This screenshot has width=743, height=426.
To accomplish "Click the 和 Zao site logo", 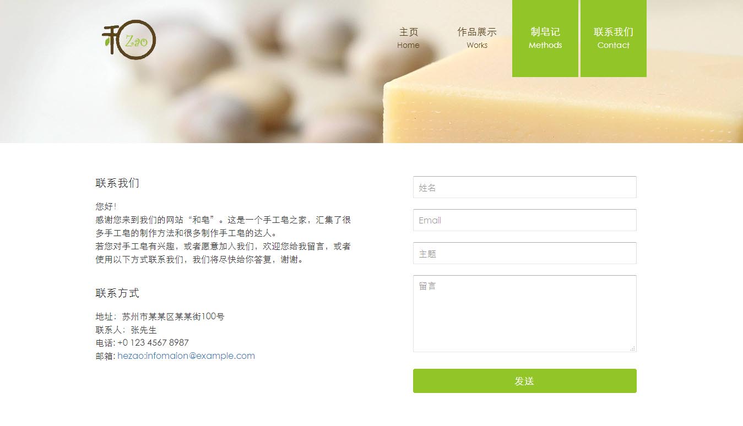I will (129, 39).
